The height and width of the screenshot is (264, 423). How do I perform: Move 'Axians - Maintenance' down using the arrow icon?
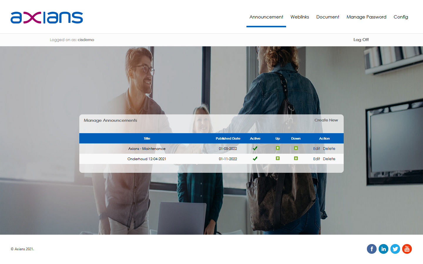click(296, 148)
